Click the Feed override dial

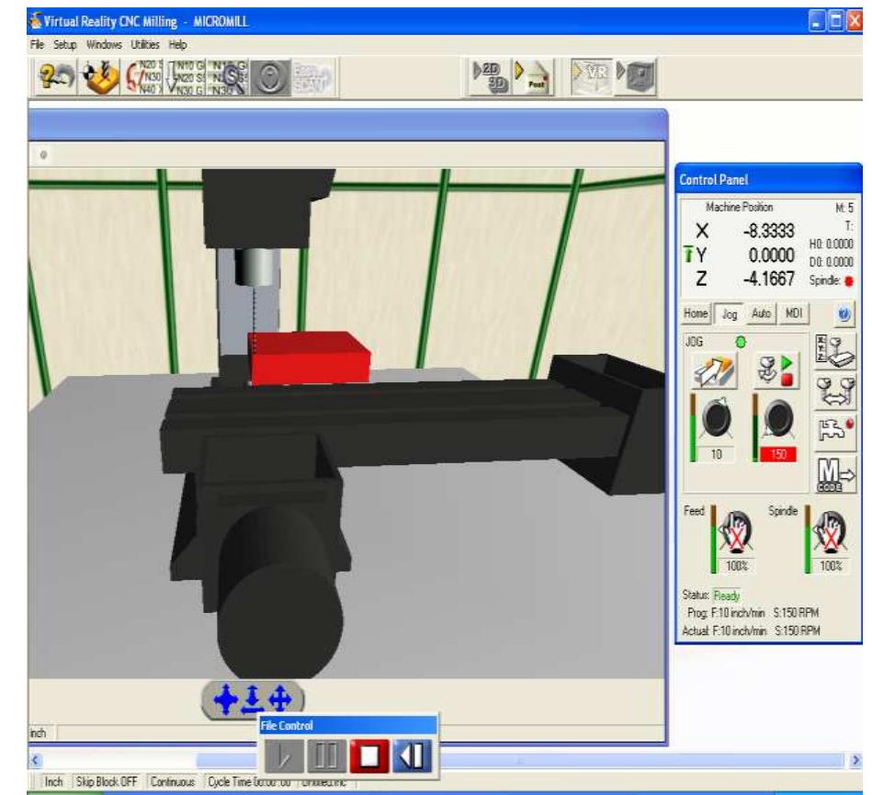tap(737, 532)
